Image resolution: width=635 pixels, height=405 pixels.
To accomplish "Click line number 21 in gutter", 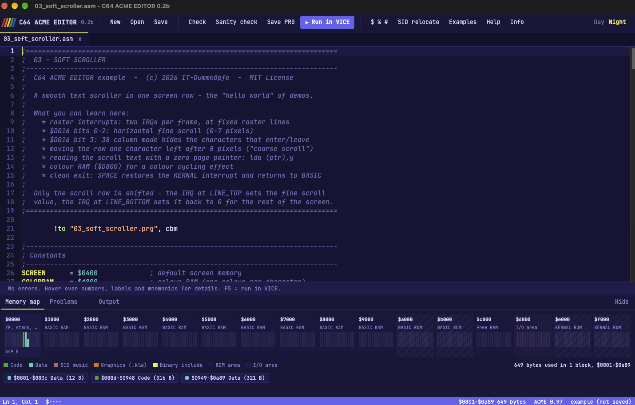I will pyautogui.click(x=10, y=229).
